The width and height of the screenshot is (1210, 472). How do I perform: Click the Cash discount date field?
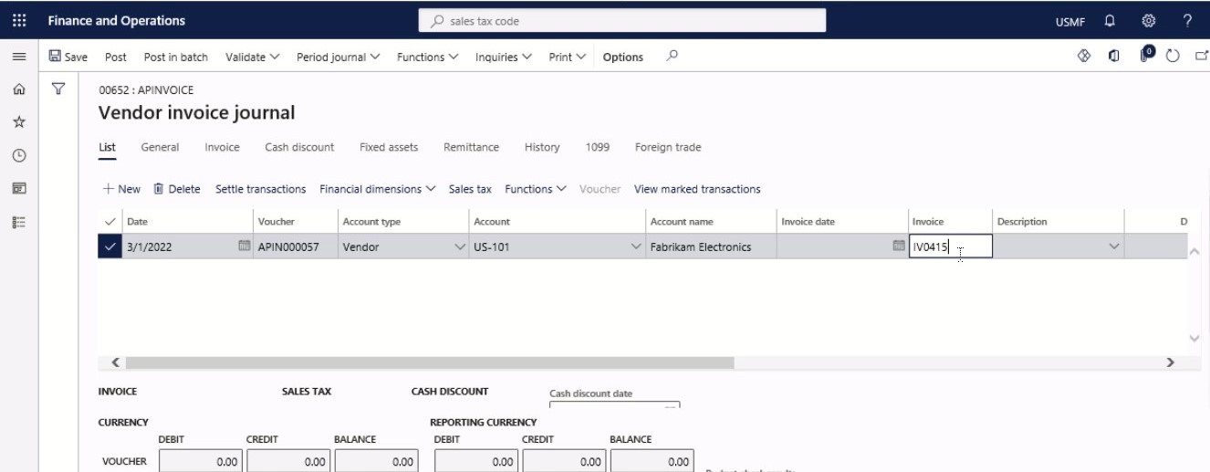[x=614, y=405]
